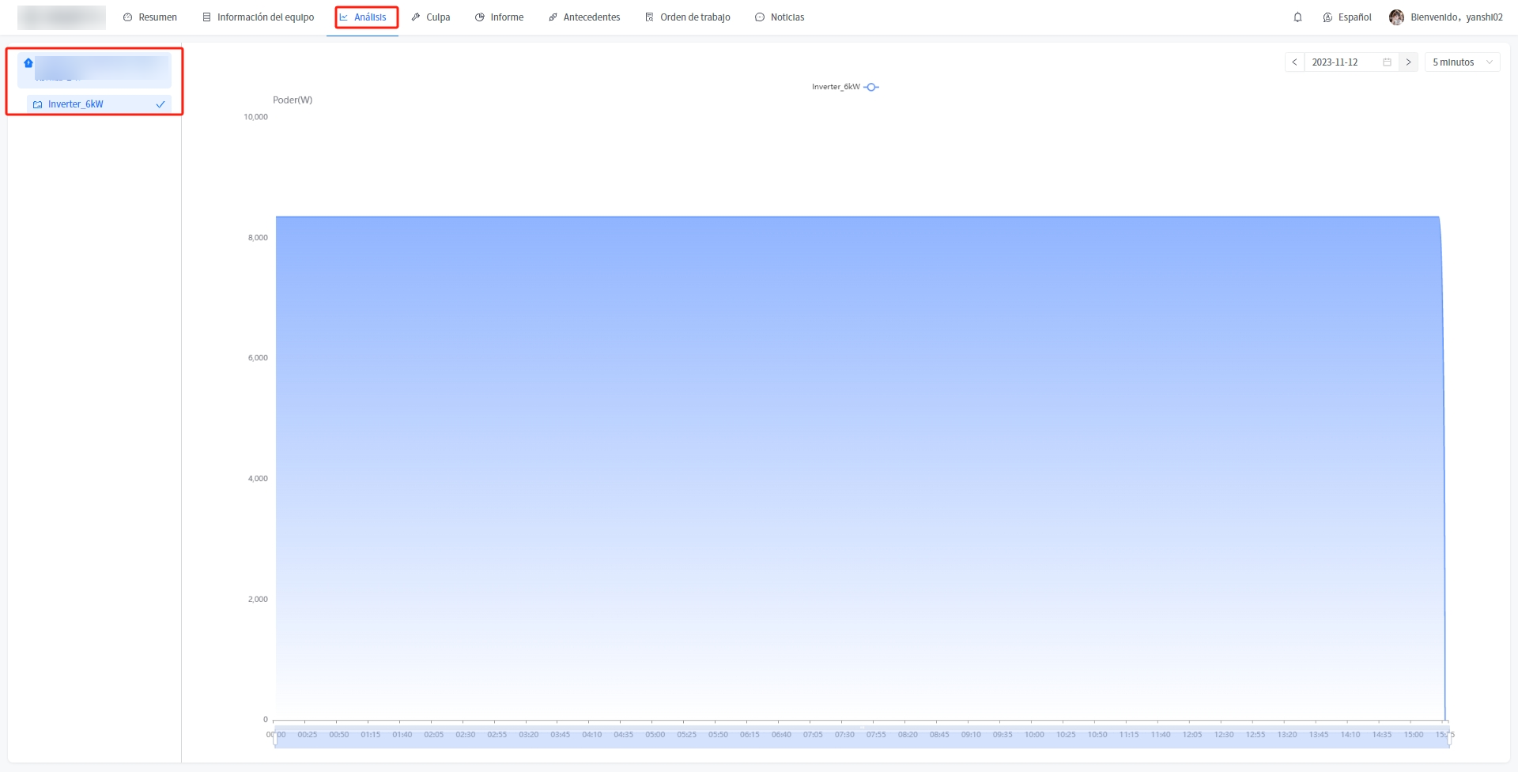Open the Información del equipo tab

tap(259, 17)
